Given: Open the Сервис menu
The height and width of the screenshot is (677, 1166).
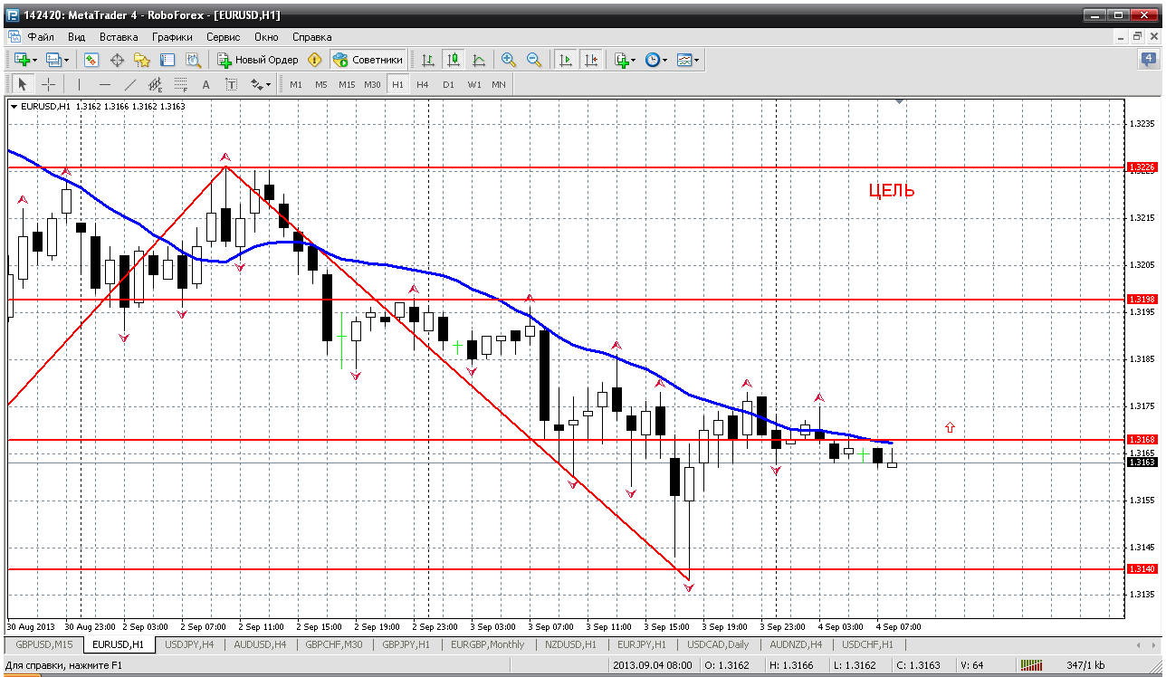Looking at the screenshot, I should (x=223, y=37).
